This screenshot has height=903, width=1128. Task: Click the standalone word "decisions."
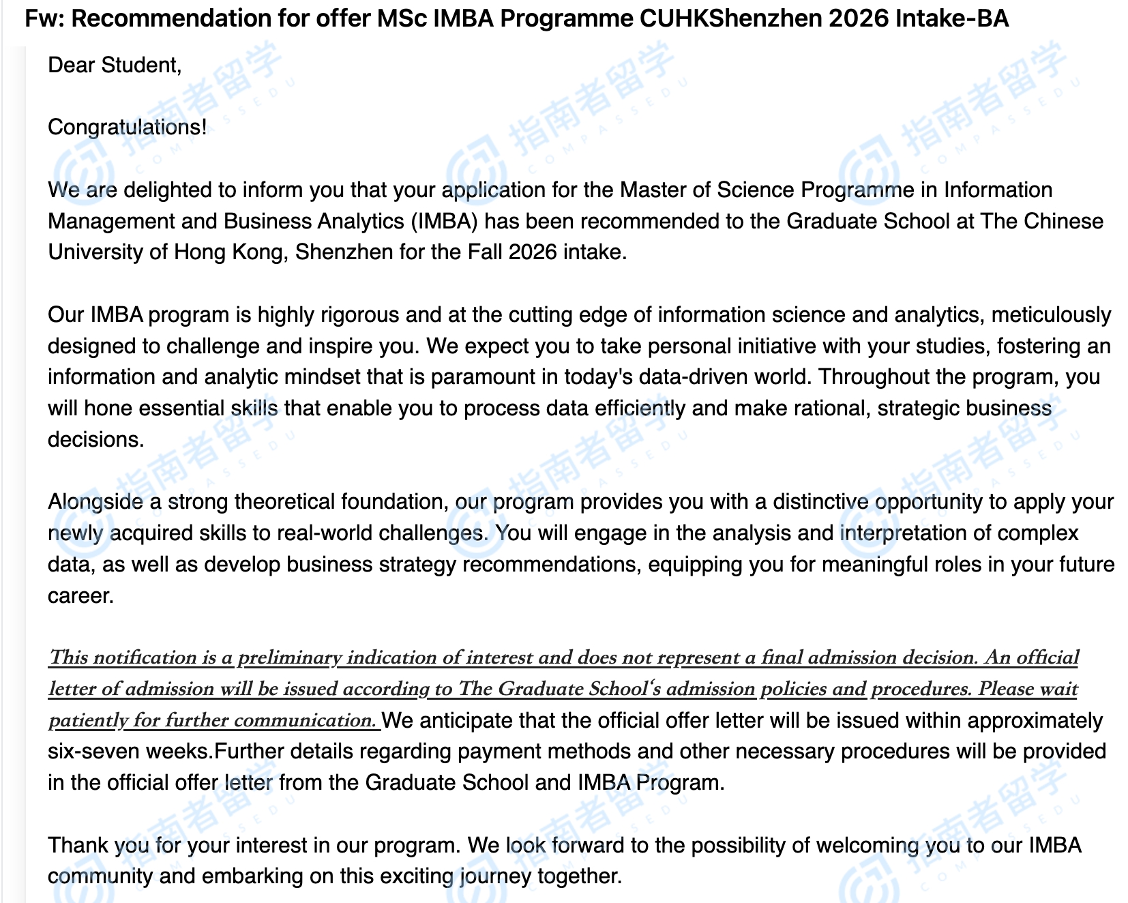[x=95, y=439]
